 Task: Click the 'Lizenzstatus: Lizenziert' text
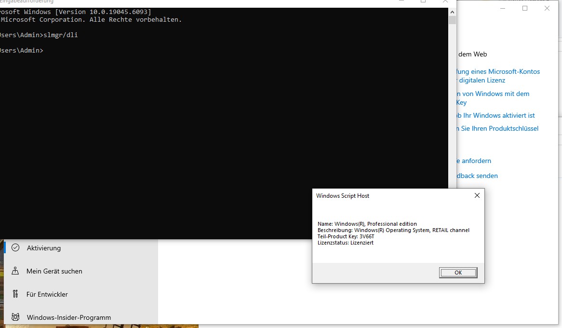pyautogui.click(x=346, y=243)
